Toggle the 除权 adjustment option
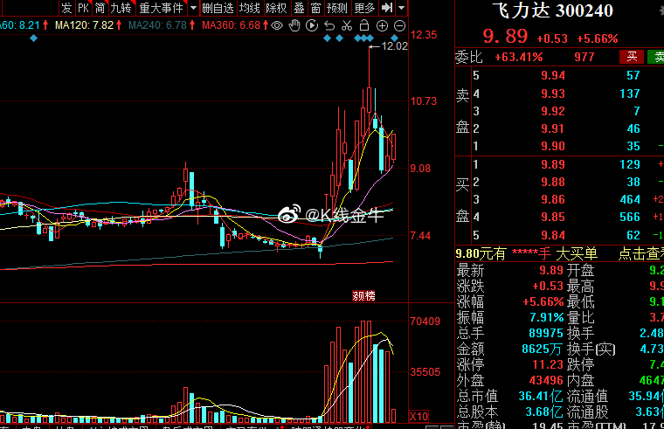664x429 pixels. point(276,8)
